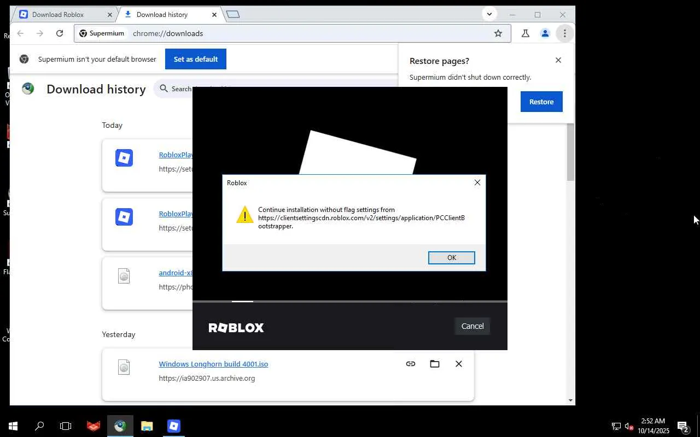This screenshot has height=437, width=700.
Task: Open a new tab with the new tab button
Action: click(x=233, y=15)
